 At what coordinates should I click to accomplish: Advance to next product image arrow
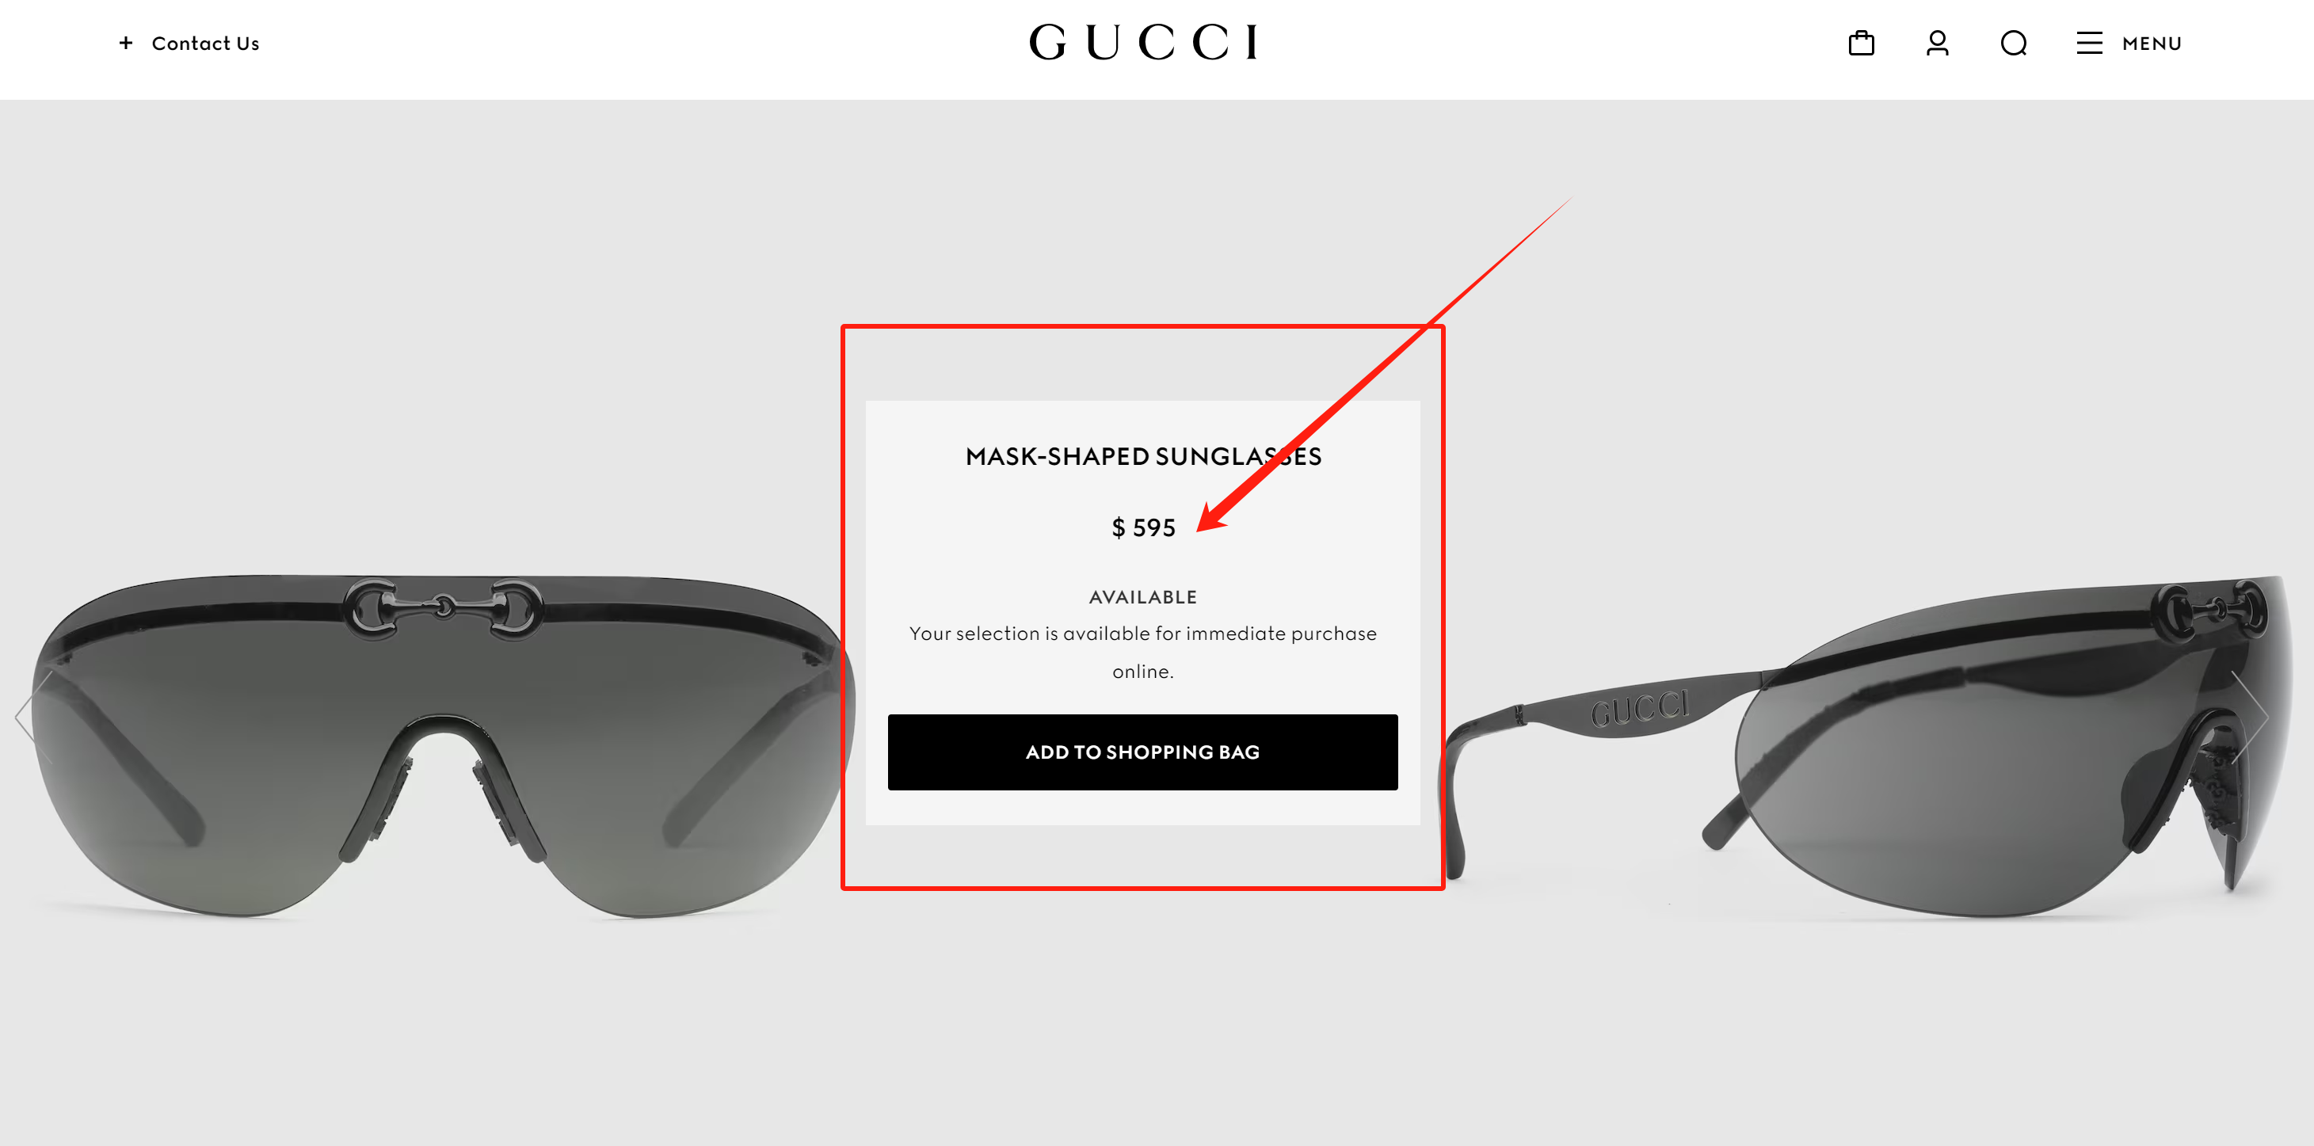[2250, 718]
